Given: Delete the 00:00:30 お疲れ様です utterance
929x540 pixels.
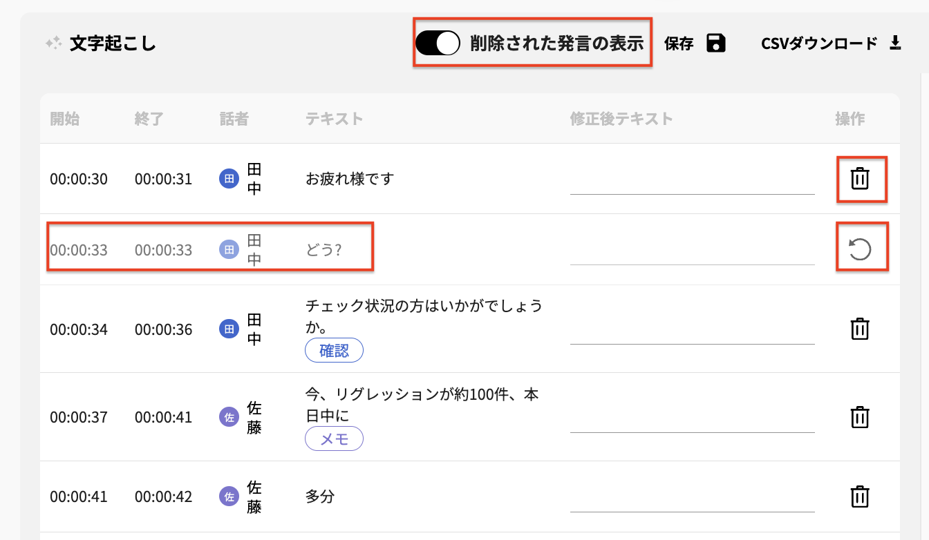Looking at the screenshot, I should (860, 179).
